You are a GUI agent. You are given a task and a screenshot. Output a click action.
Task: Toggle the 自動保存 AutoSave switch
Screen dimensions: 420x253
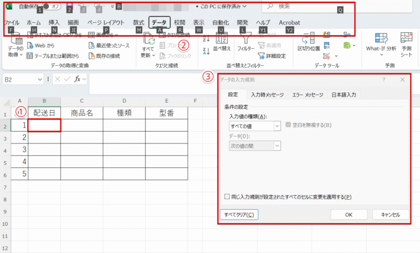coord(52,6)
